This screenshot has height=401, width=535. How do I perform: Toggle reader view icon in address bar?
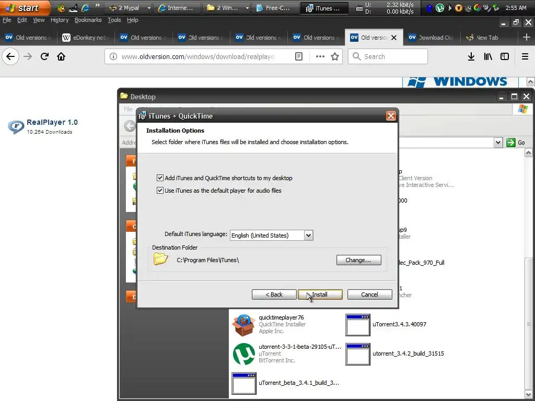coord(299,56)
